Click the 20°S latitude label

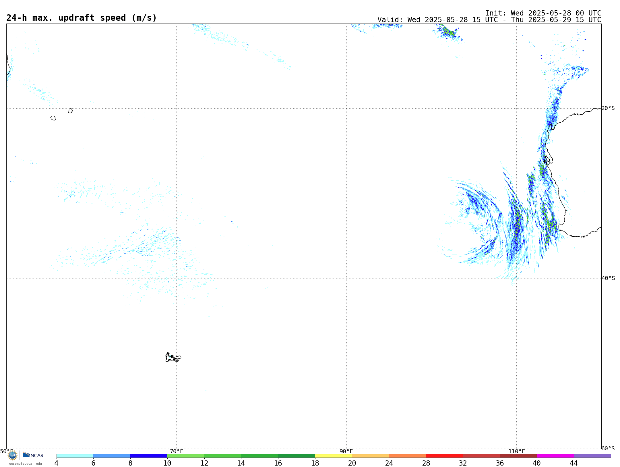tap(608, 108)
